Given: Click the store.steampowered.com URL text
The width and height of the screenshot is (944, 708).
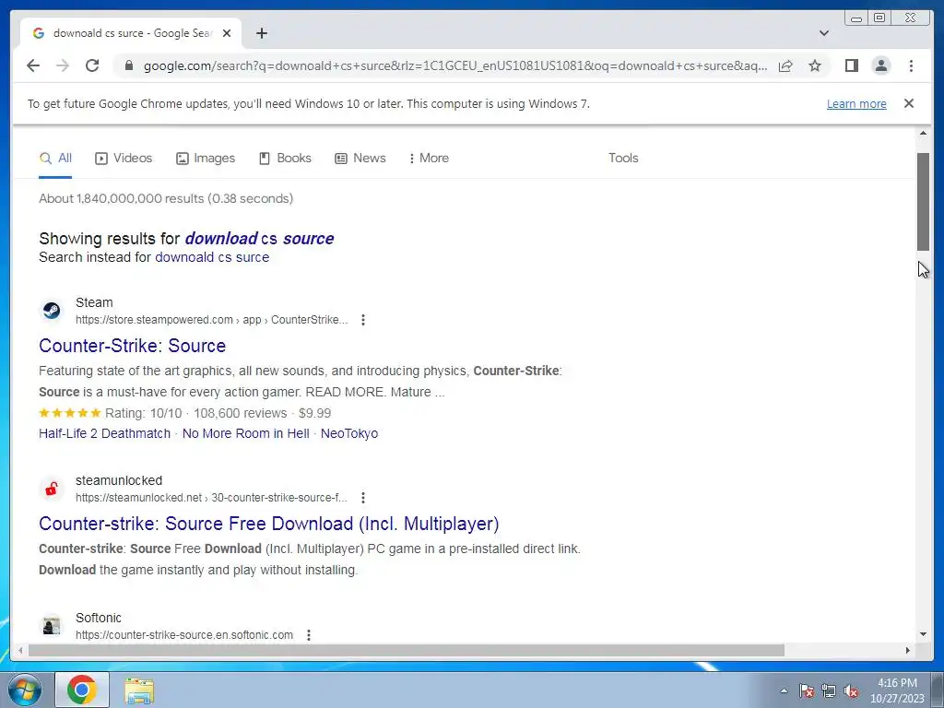Looking at the screenshot, I should [211, 320].
